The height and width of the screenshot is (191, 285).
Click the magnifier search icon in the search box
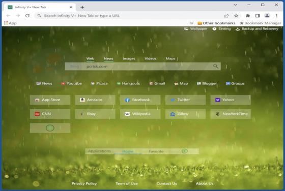[x=216, y=67]
